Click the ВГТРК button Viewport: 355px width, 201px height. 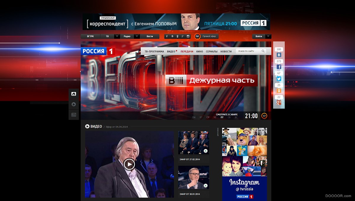[91, 36]
